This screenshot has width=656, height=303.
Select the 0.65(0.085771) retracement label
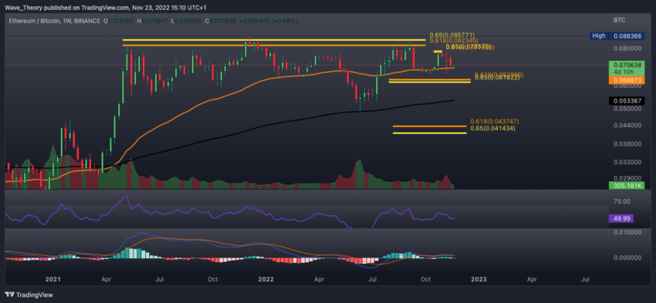pos(451,35)
